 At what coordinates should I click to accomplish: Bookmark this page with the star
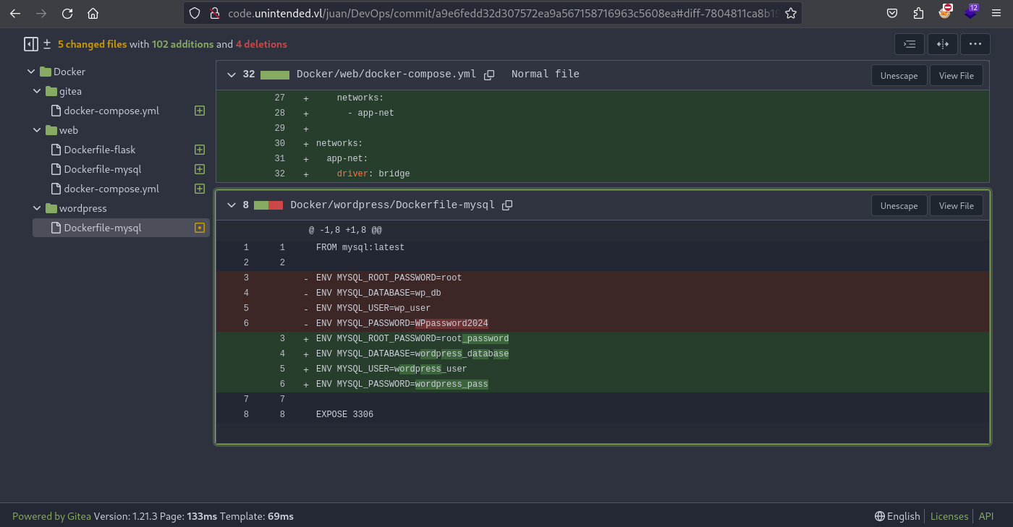click(790, 13)
